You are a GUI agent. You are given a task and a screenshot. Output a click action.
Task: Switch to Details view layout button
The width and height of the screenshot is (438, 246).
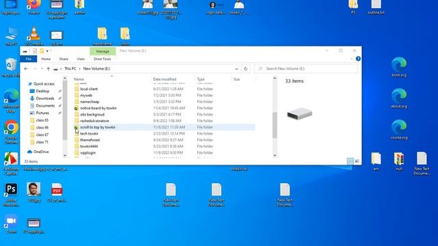350,161
